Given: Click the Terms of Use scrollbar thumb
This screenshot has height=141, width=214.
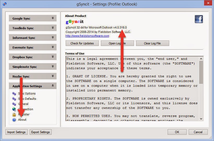Looking at the screenshot, I should coord(201,72).
